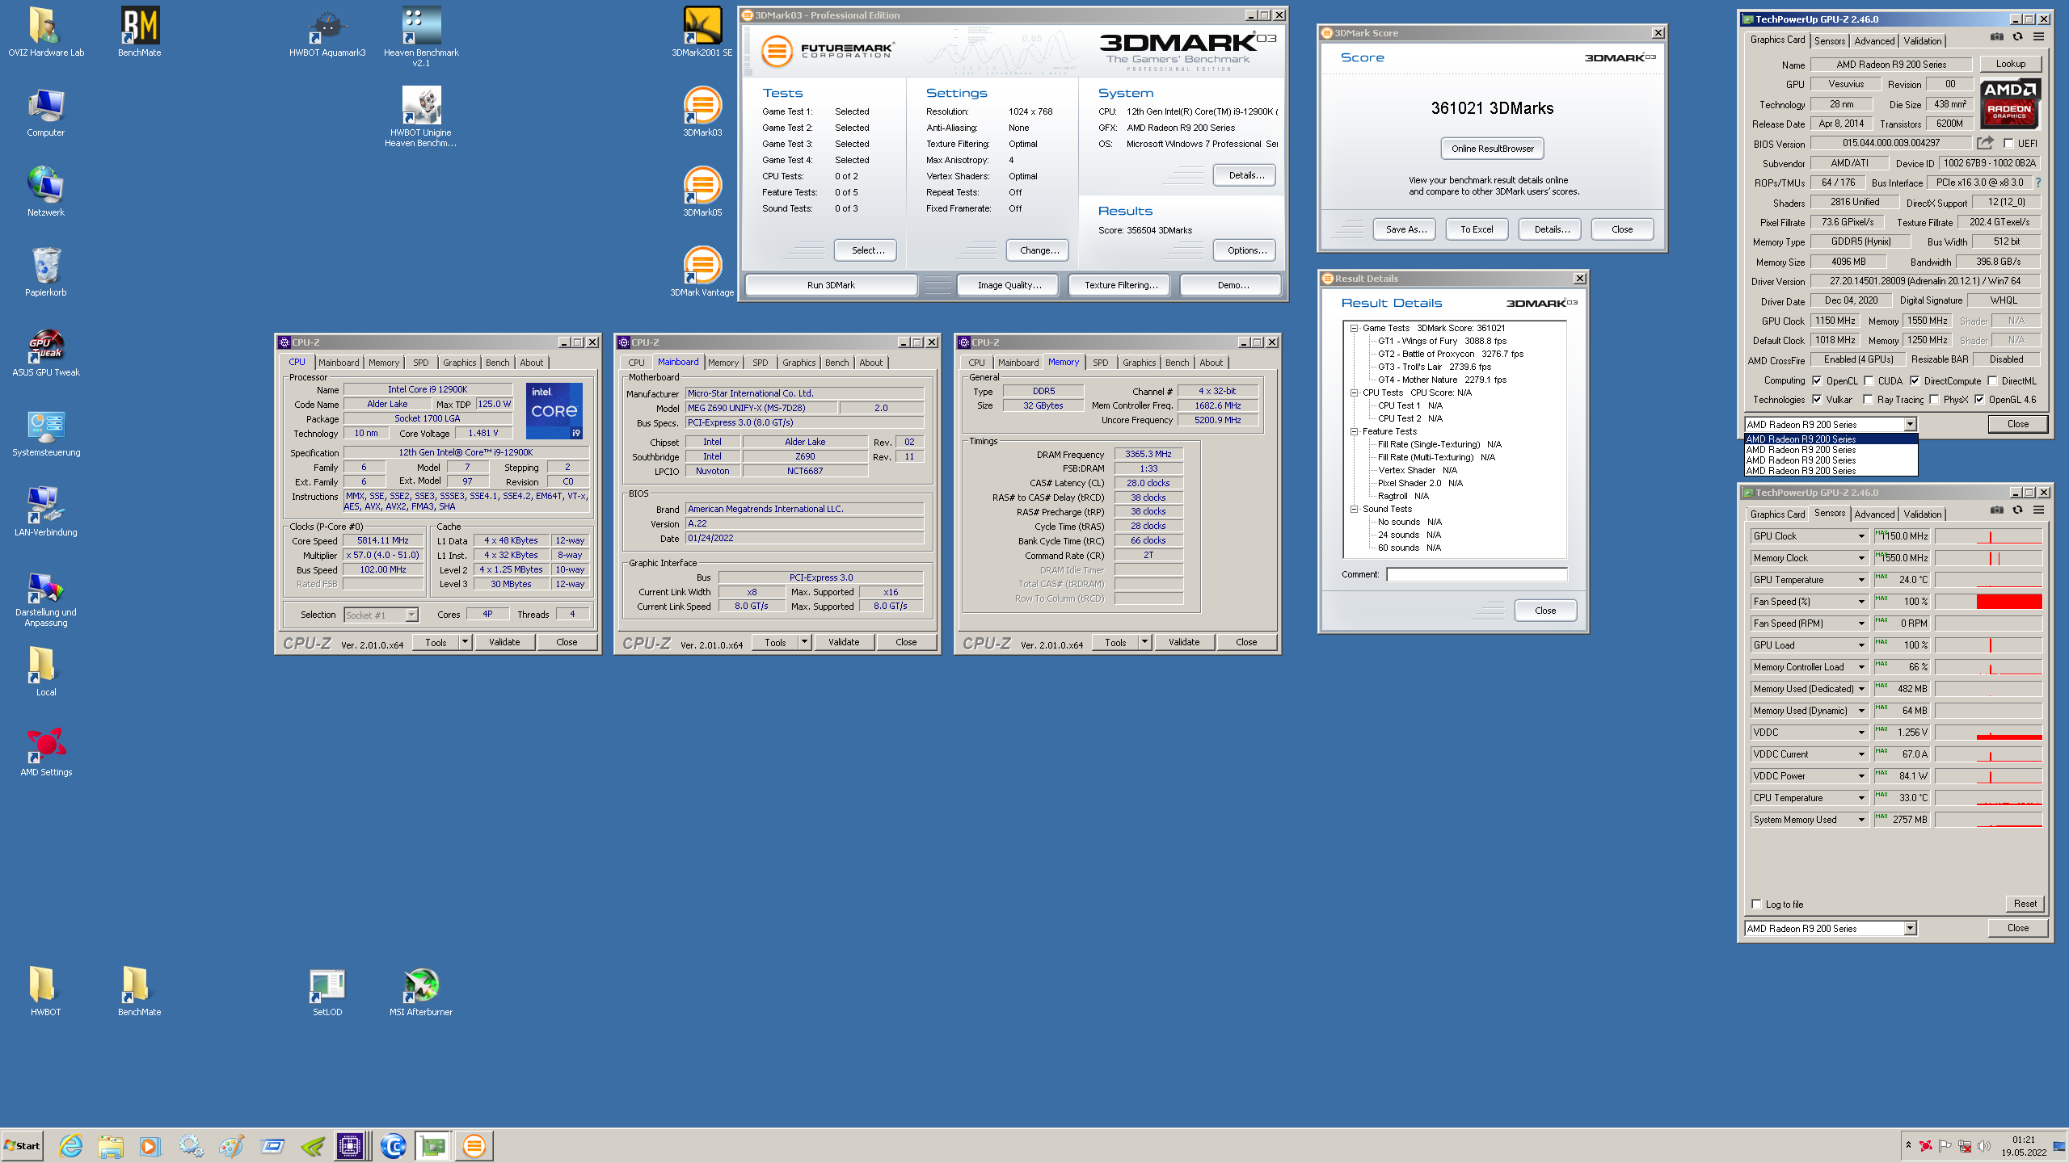Open hamburger menu in GPU-Z Sensors window
Image resolution: width=2069 pixels, height=1163 pixels.
point(2038,510)
